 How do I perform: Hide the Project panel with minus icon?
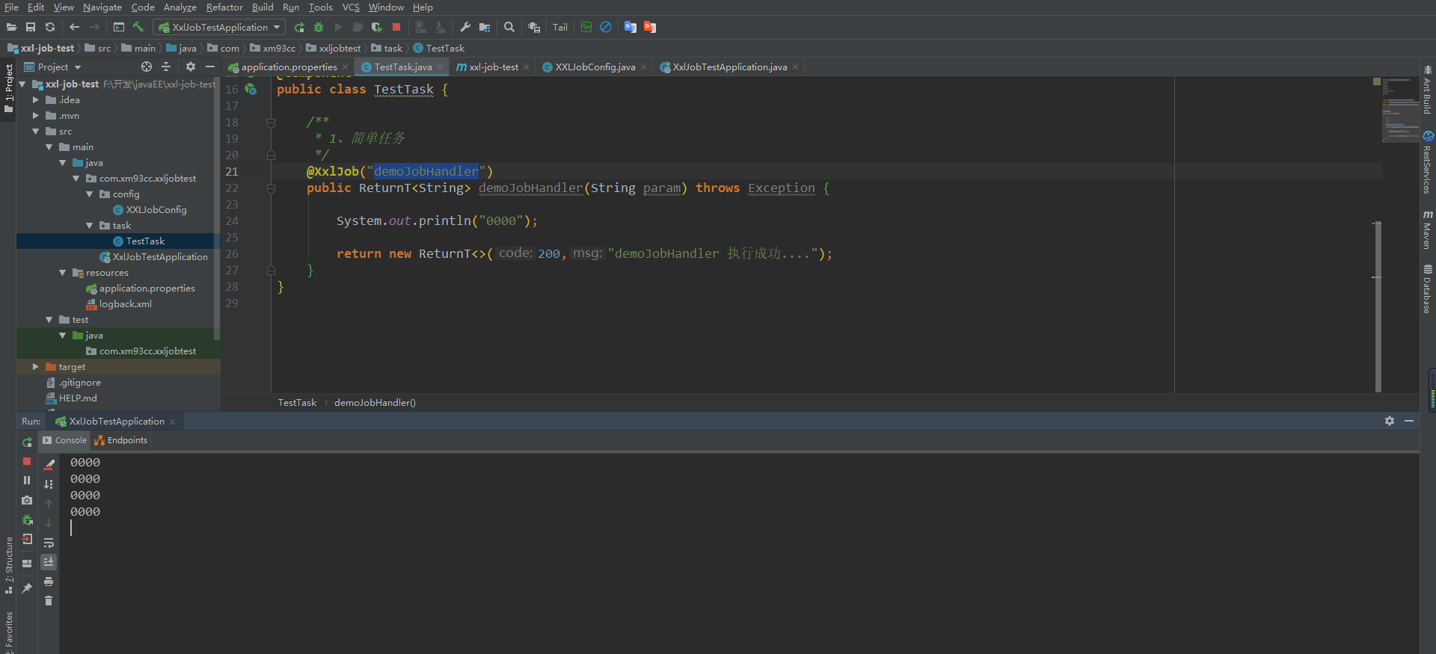[210, 67]
